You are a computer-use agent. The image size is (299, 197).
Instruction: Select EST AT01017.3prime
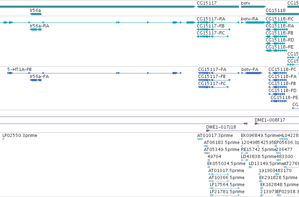[x=215, y=136]
